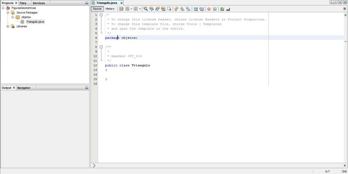This screenshot has width=348, height=174.
Task: Click Find Next Occurrence icon
Action: tap(157, 9)
